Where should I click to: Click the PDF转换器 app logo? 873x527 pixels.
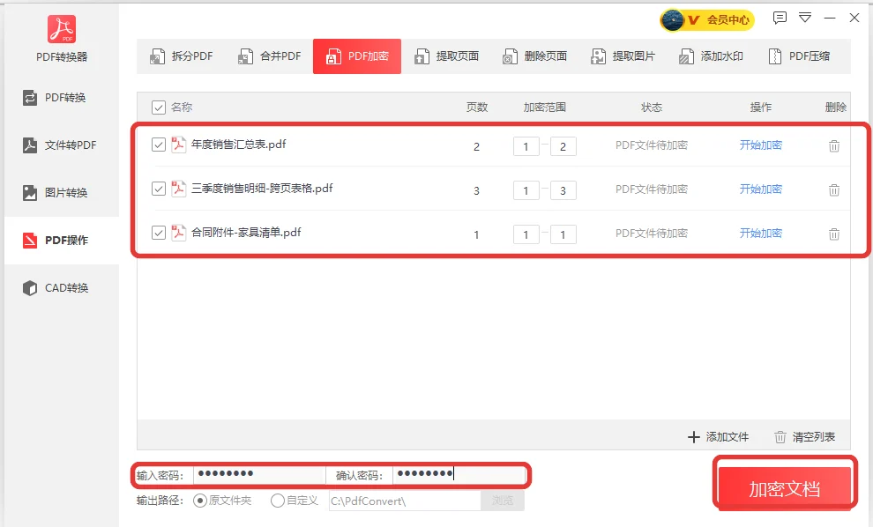61,29
